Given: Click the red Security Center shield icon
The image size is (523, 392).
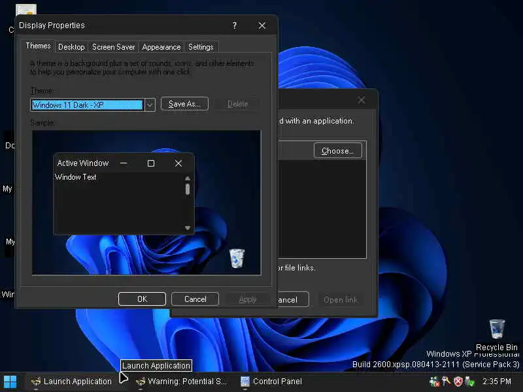Looking at the screenshot, I should point(458,382).
